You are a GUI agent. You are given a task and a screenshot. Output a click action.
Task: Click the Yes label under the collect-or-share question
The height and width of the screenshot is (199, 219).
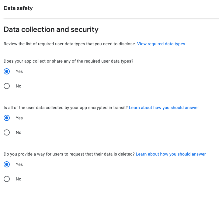pyautogui.click(x=19, y=71)
